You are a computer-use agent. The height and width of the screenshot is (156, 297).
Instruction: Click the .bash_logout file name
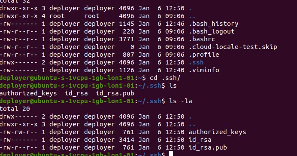pos(212,32)
